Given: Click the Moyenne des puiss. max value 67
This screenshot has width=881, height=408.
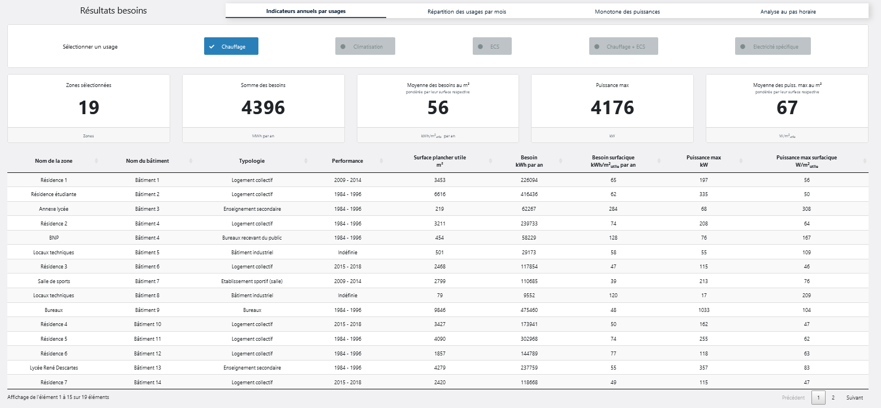Looking at the screenshot, I should [787, 108].
